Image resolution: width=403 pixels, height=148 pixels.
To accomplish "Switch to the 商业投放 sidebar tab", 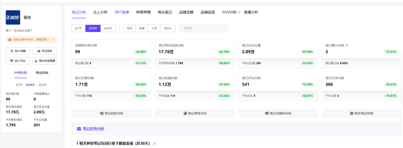I will (42, 73).
